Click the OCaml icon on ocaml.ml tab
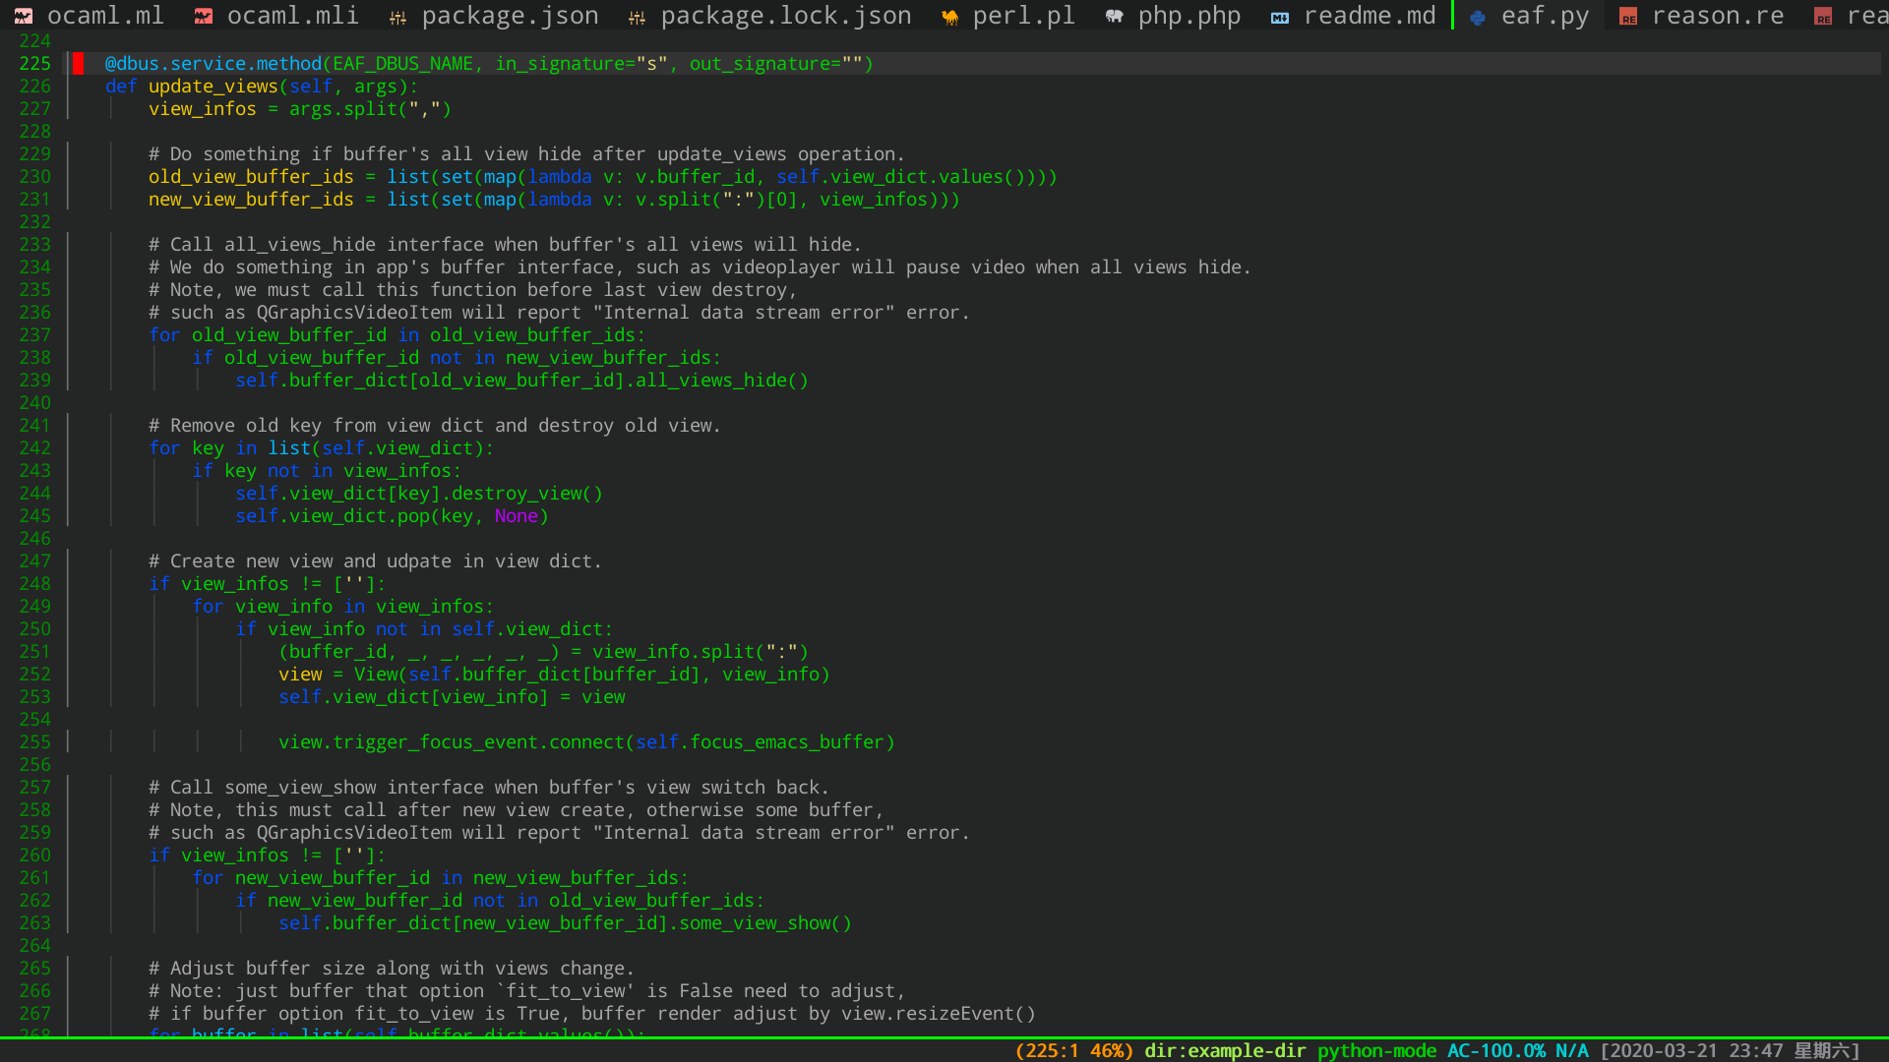Image resolution: width=1889 pixels, height=1062 pixels. 24,17
